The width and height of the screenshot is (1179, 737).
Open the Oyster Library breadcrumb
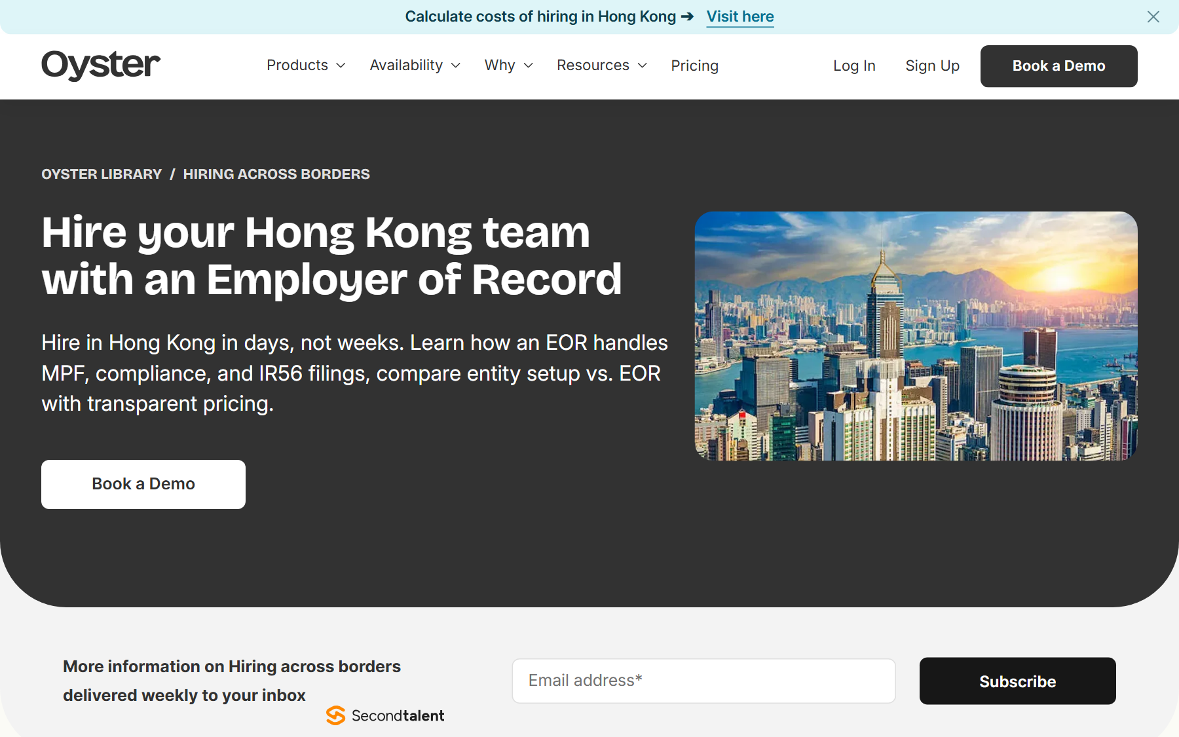coord(102,174)
